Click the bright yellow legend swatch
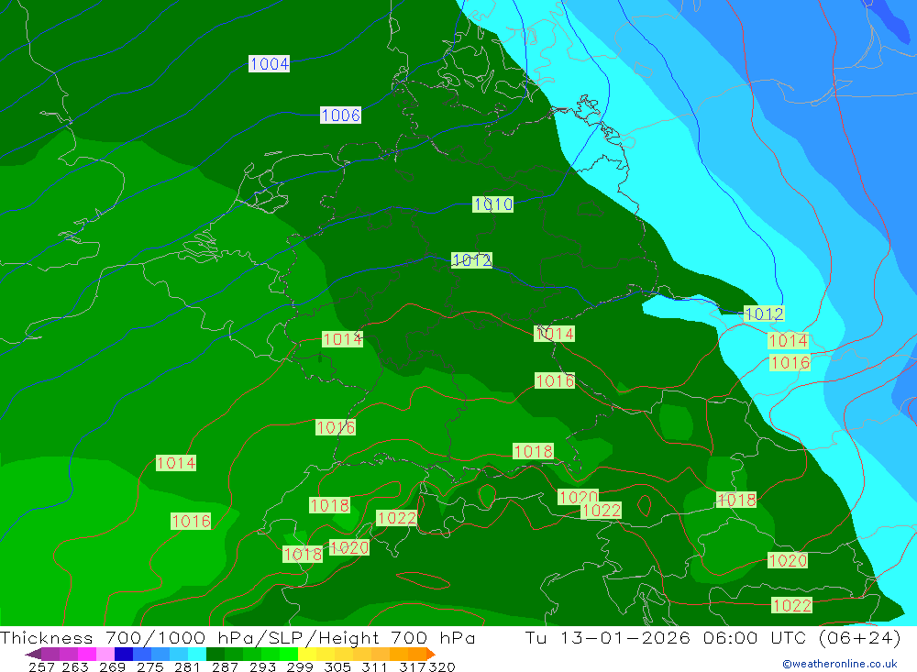917x672 pixels. point(307,654)
